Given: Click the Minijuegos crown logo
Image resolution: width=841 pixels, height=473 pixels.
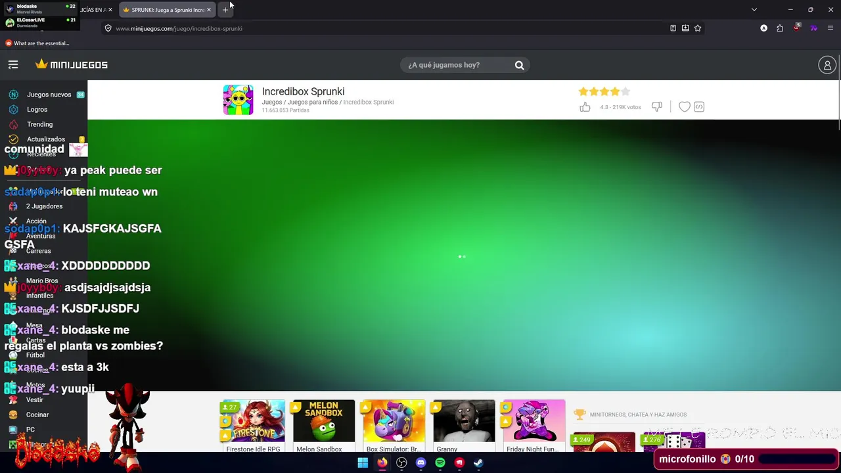Looking at the screenshot, I should [72, 64].
